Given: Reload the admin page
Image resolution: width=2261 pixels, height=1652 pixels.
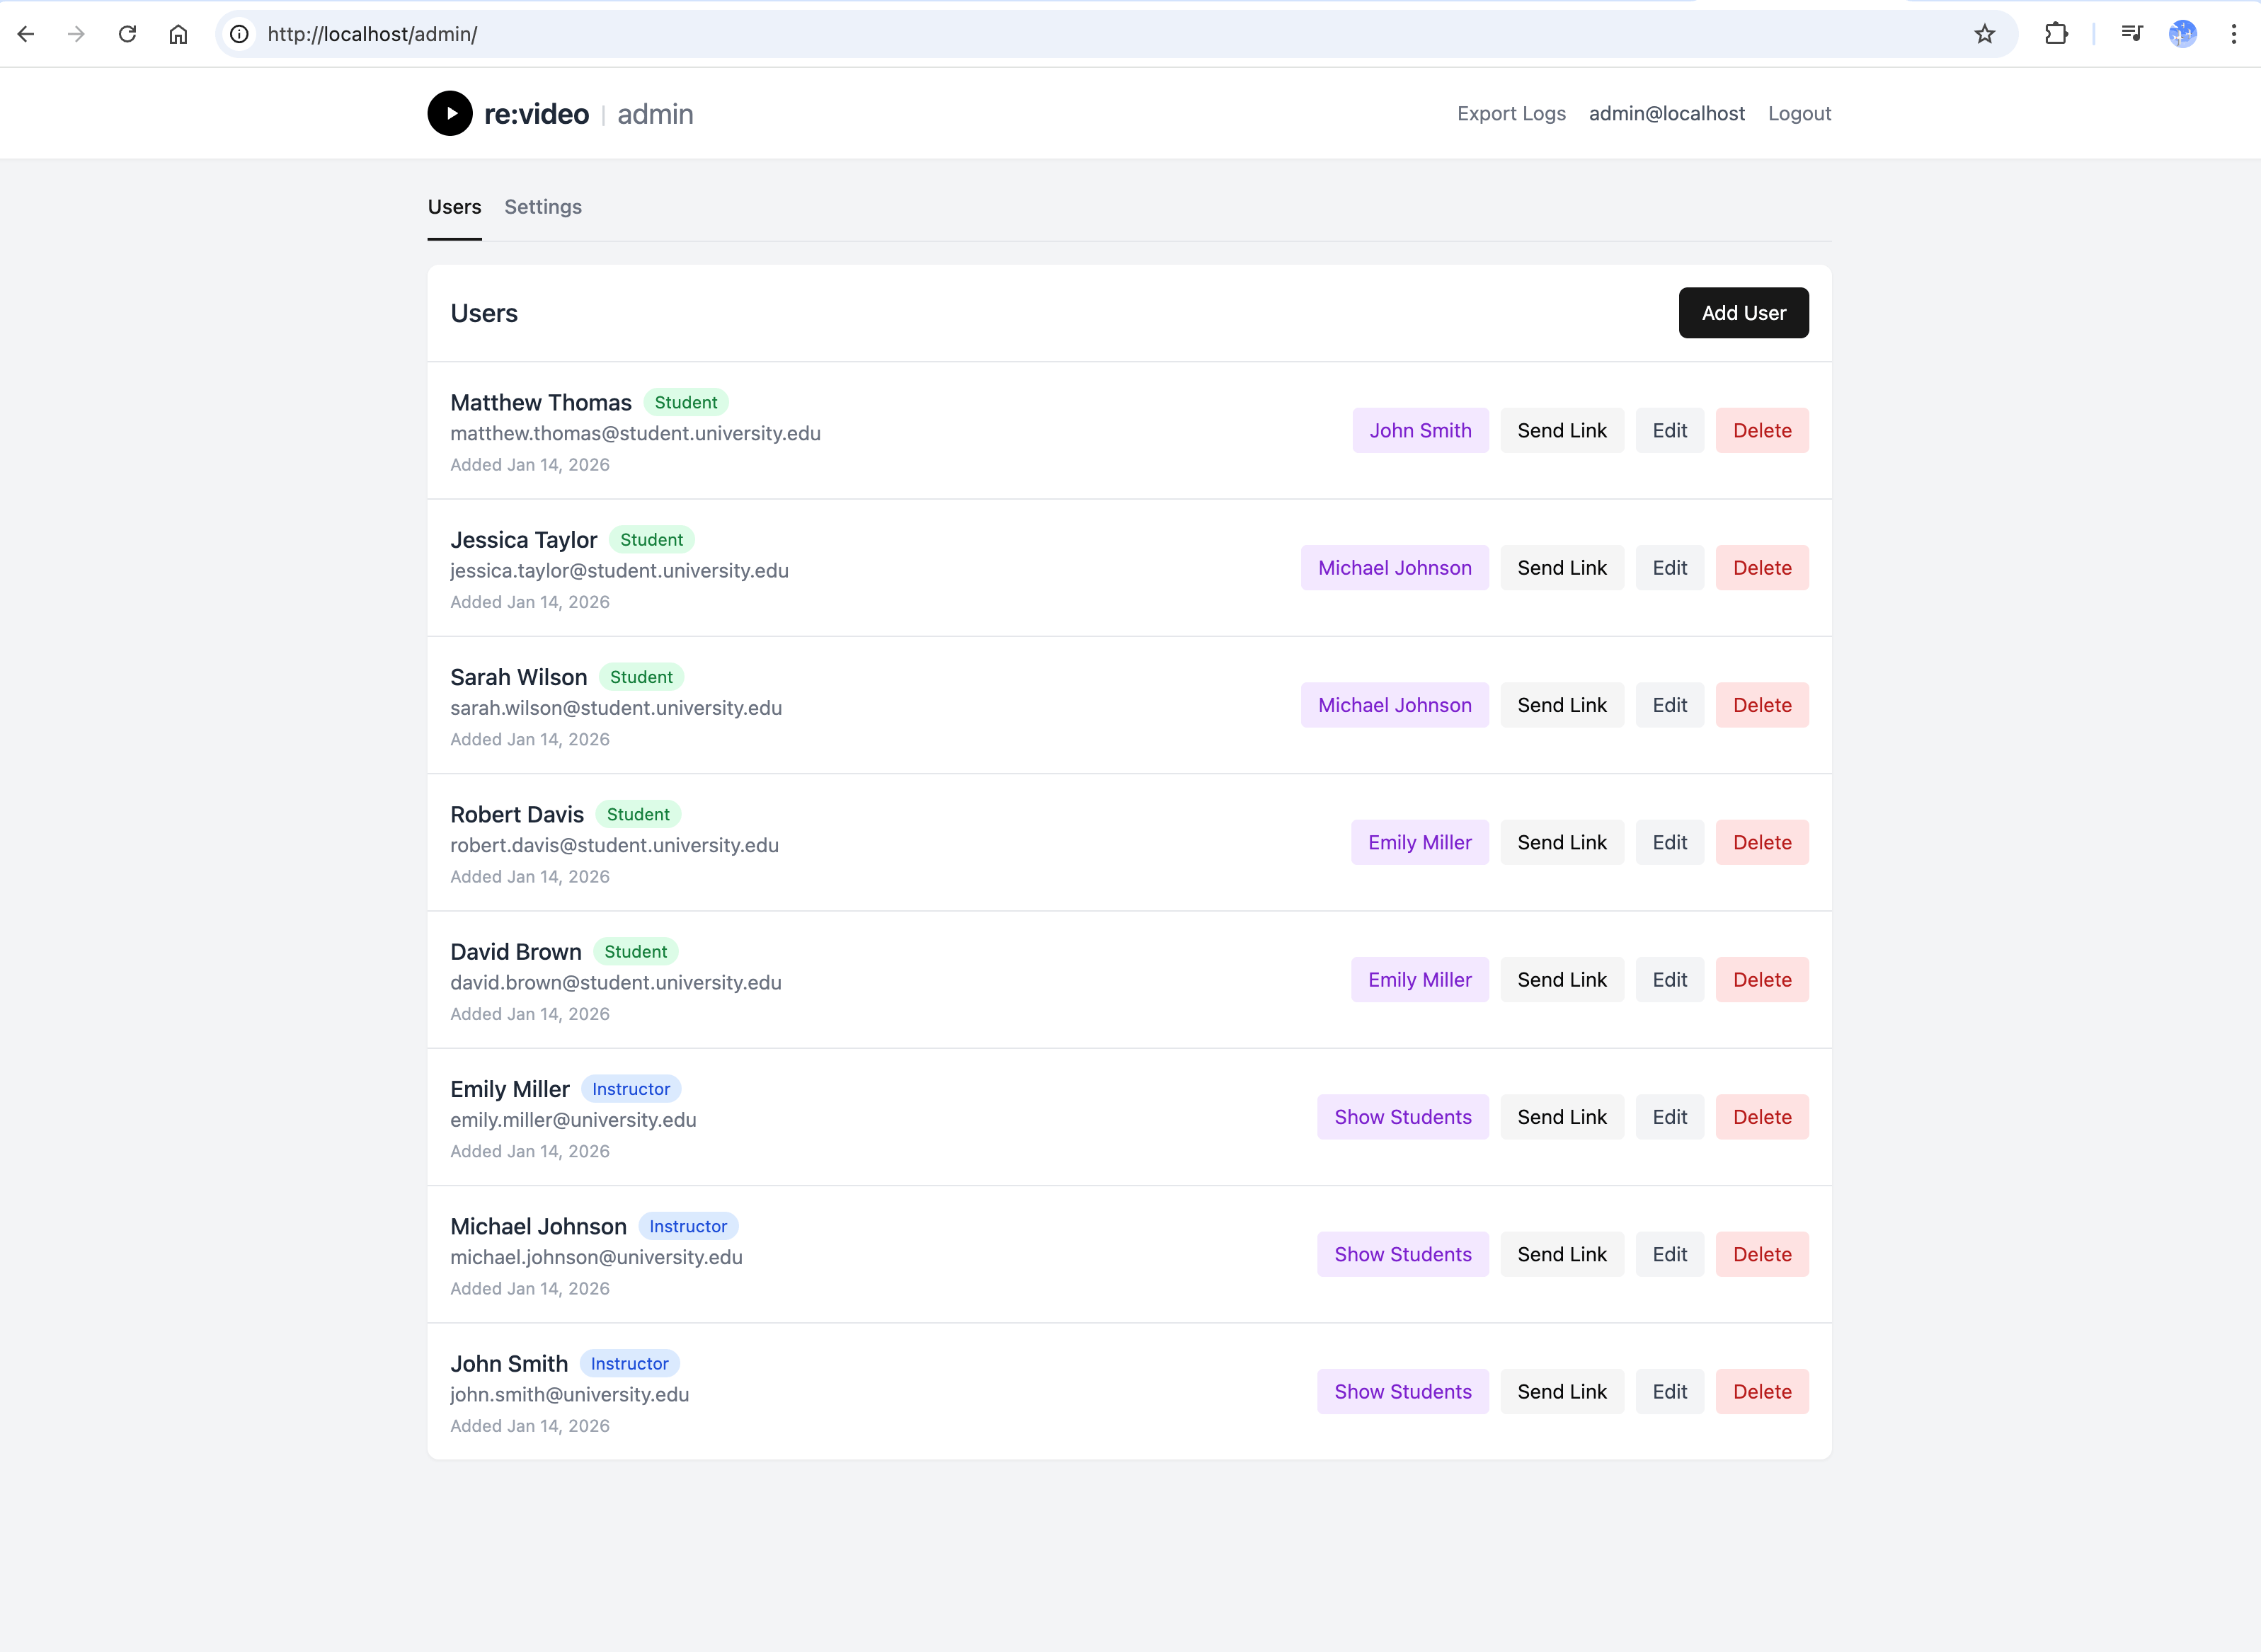Looking at the screenshot, I should click(x=127, y=33).
